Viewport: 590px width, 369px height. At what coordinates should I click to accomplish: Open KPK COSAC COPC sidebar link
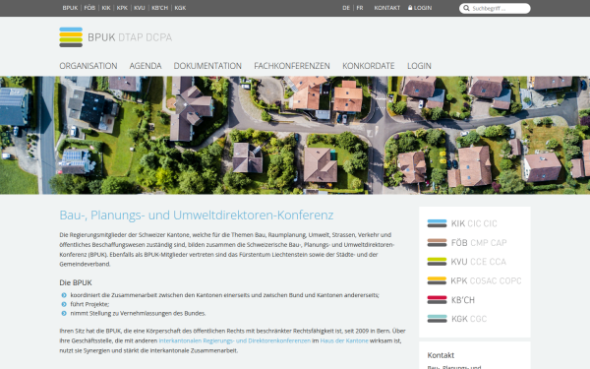click(x=486, y=280)
